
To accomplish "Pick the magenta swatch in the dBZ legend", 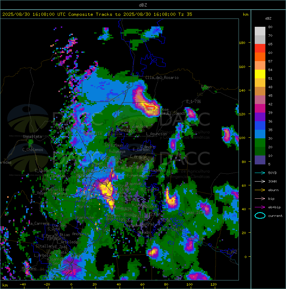I will pos(260,108).
